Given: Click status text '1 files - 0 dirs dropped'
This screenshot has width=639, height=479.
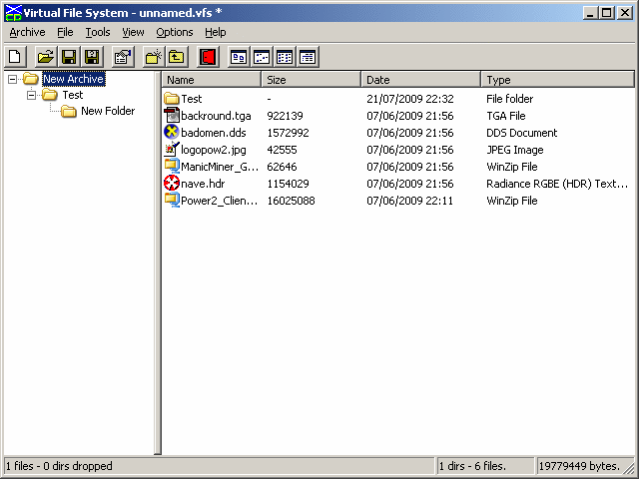Looking at the screenshot, I should (59, 466).
